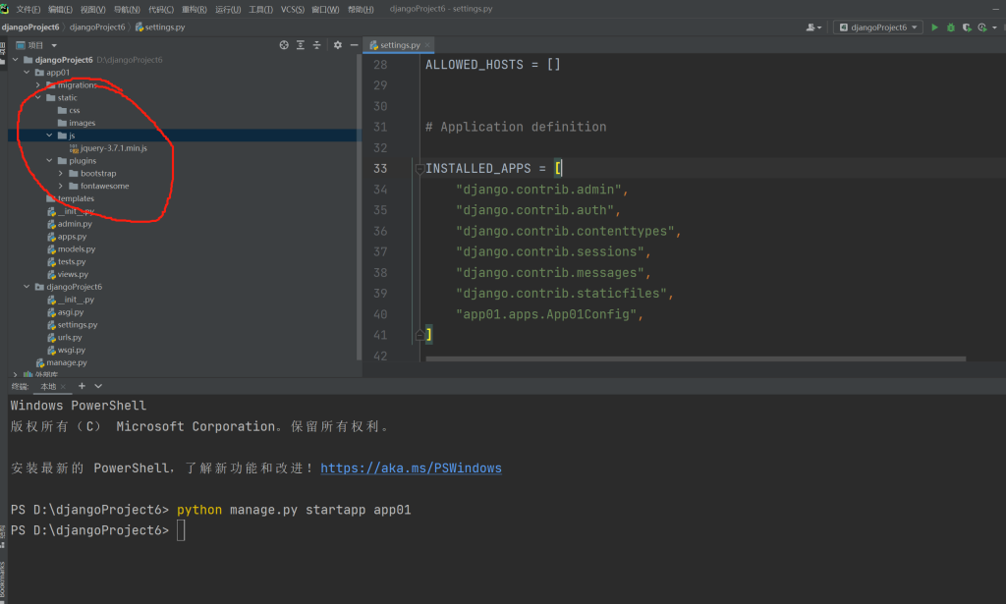Click the green Run button
This screenshot has height=604, width=1006.
934,27
